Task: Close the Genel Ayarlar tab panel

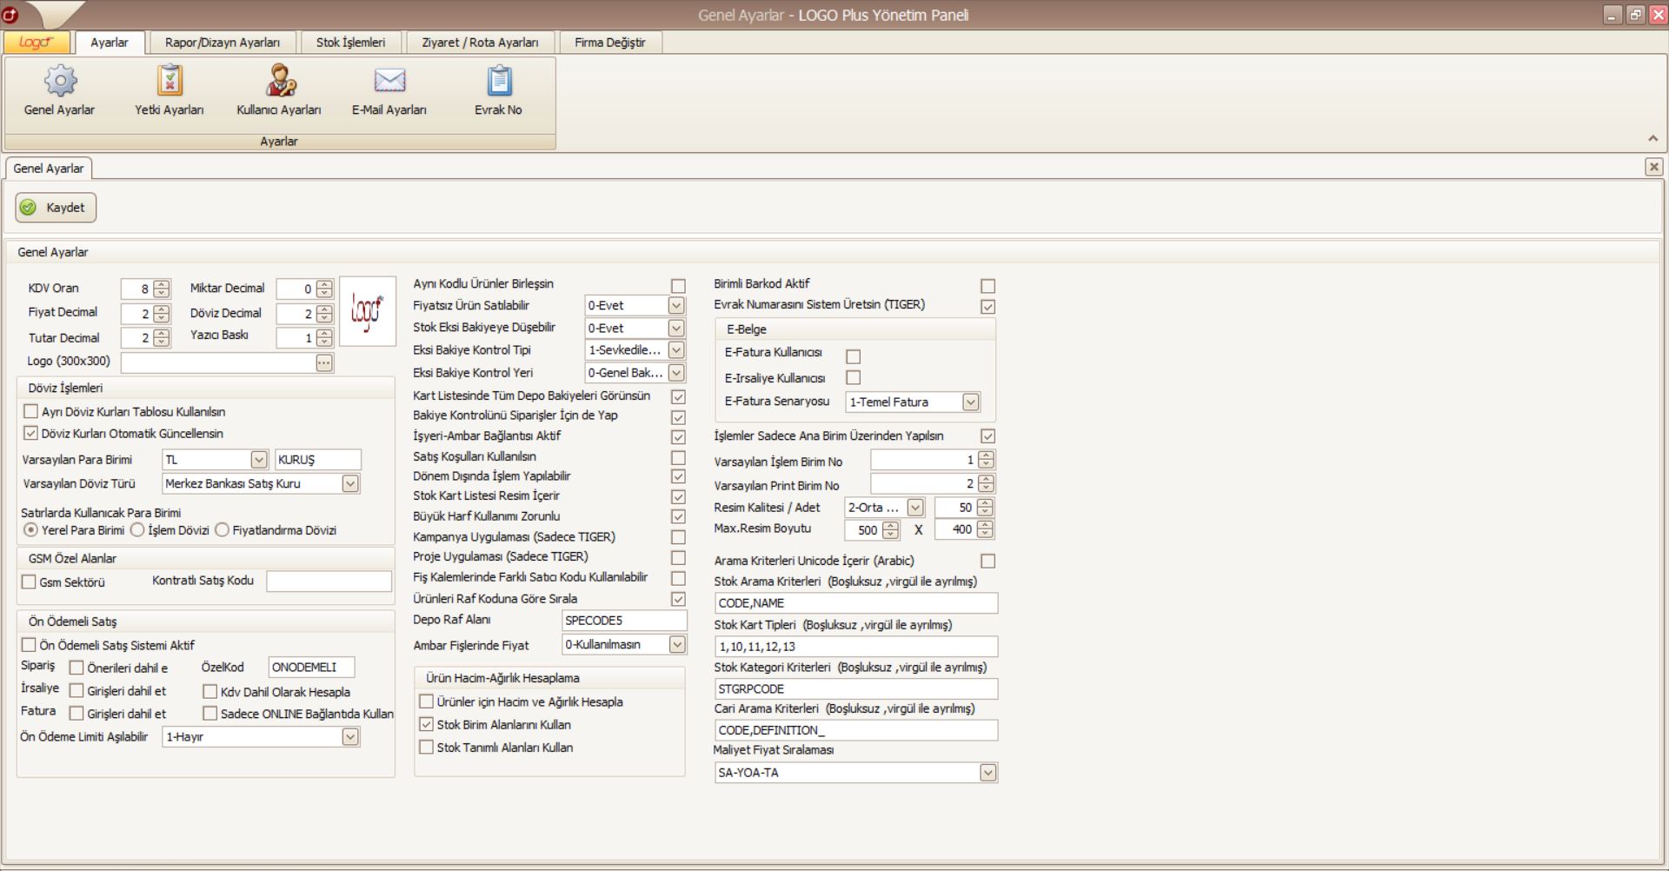Action: 1653,167
